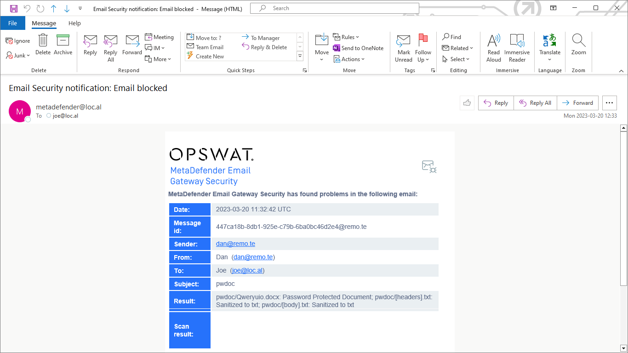Click recipient joe@loc.al in header
This screenshot has height=353, width=628.
[x=65, y=116]
